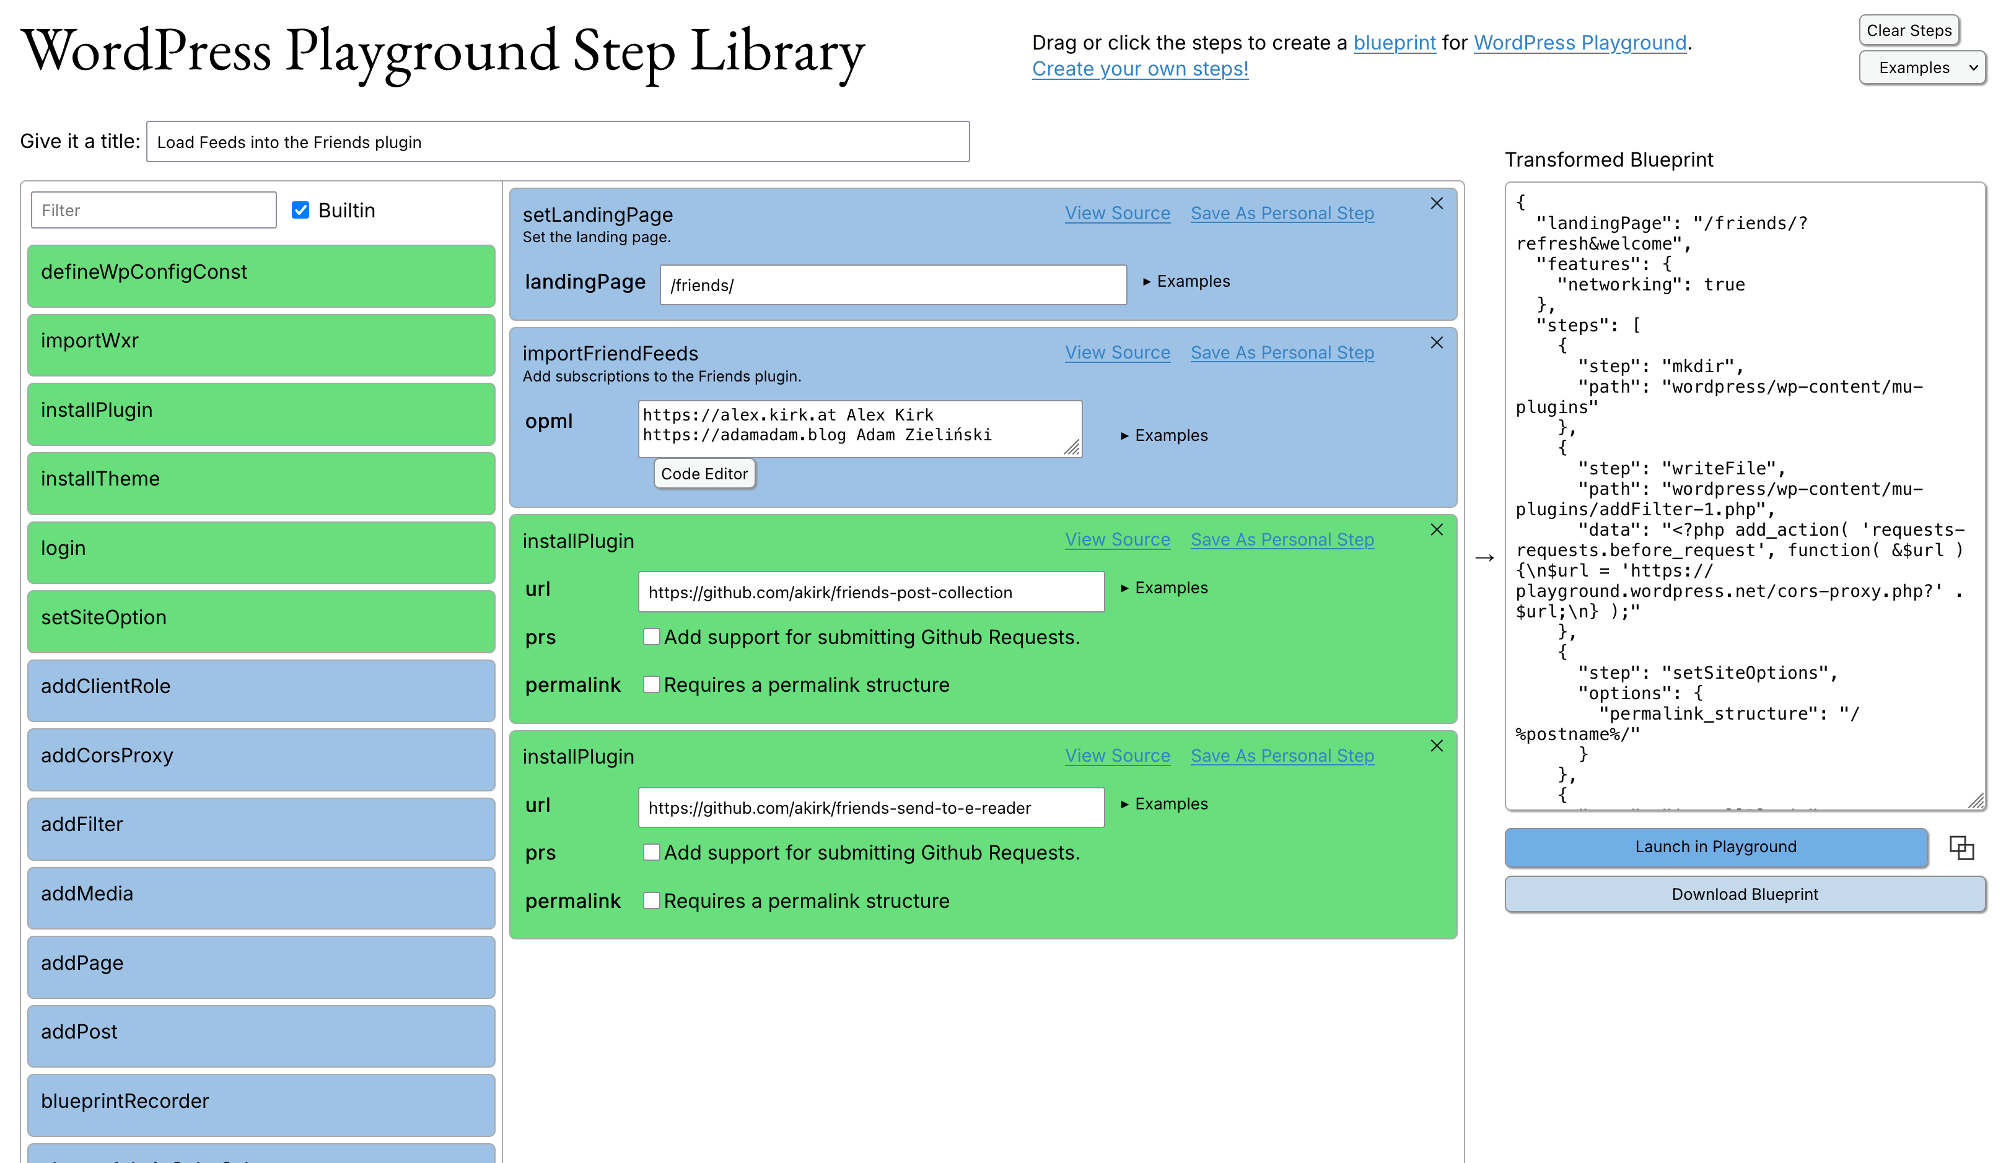
Task: Open the Code Editor for opml
Action: click(x=704, y=474)
